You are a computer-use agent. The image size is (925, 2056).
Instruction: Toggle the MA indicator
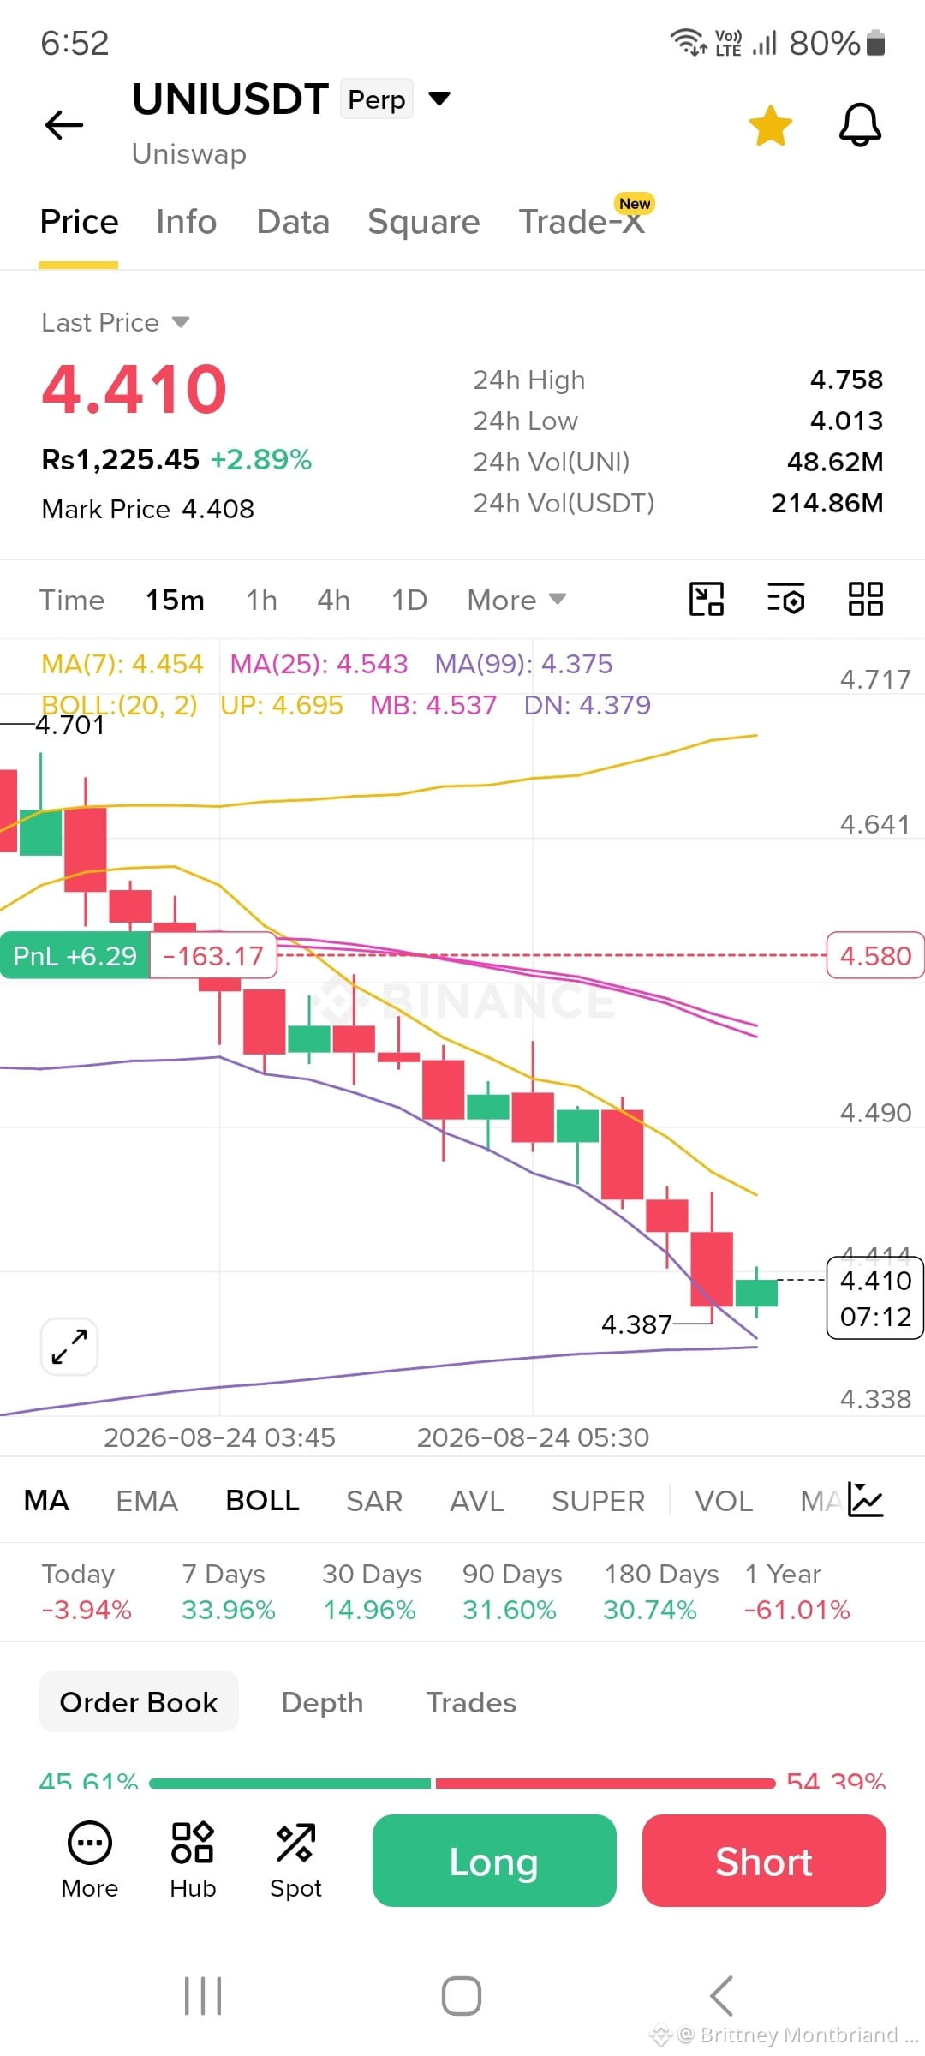click(46, 1501)
